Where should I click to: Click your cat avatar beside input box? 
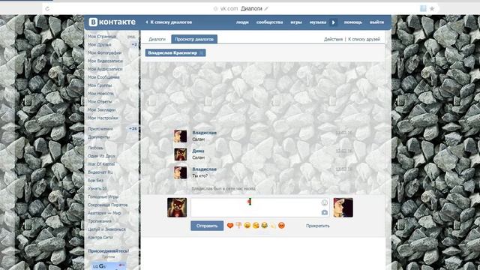[177, 208]
